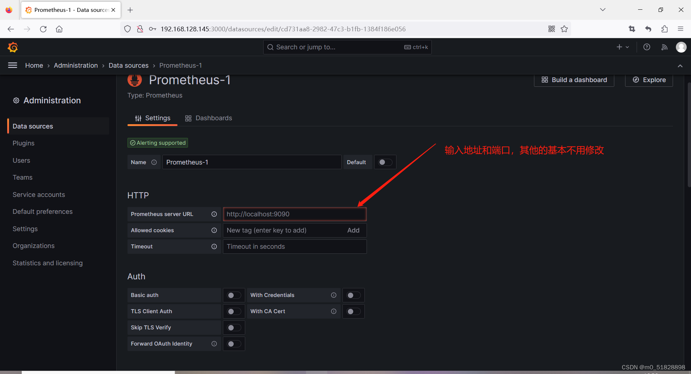Open Default preferences in sidebar
The height and width of the screenshot is (374, 691).
(42, 212)
